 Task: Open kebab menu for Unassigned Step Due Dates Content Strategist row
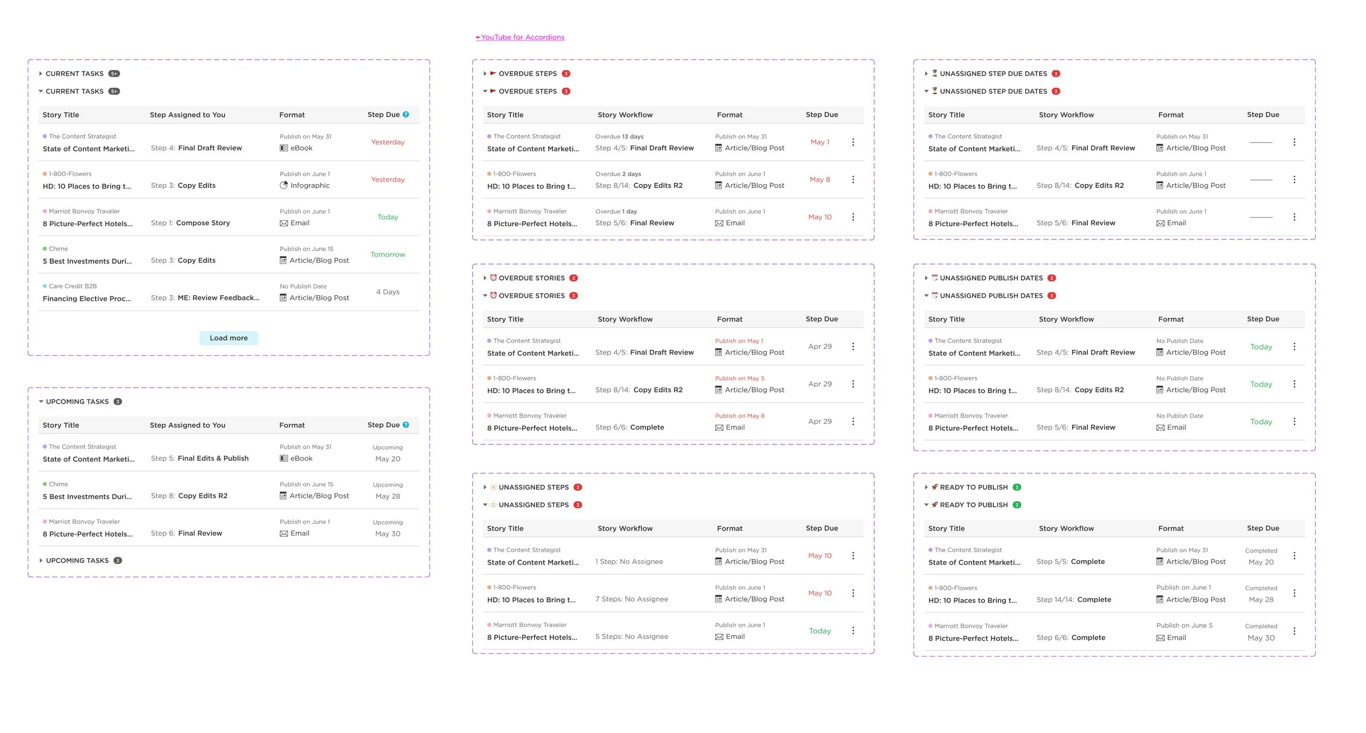1294,142
